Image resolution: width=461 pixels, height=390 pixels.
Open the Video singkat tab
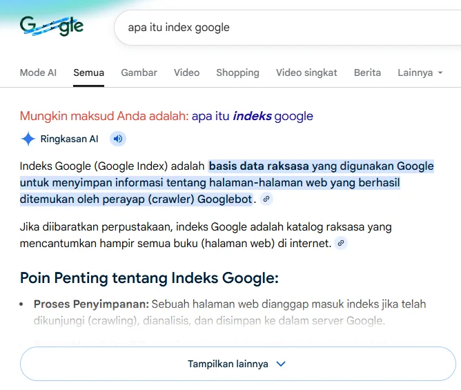(306, 72)
